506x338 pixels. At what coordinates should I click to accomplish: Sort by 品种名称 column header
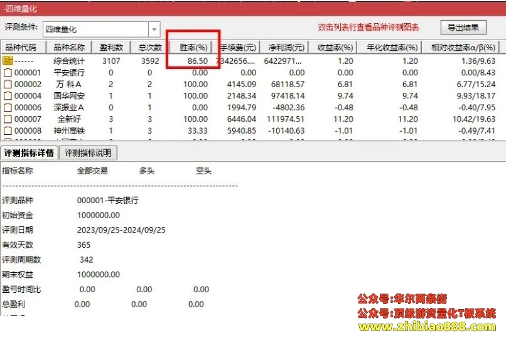coord(69,48)
